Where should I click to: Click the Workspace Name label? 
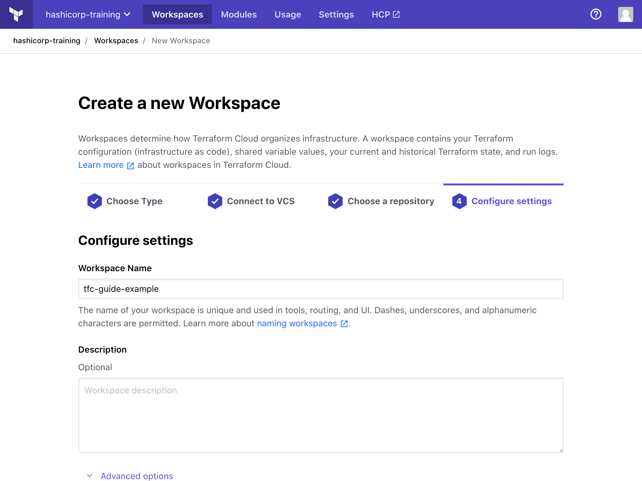point(115,268)
